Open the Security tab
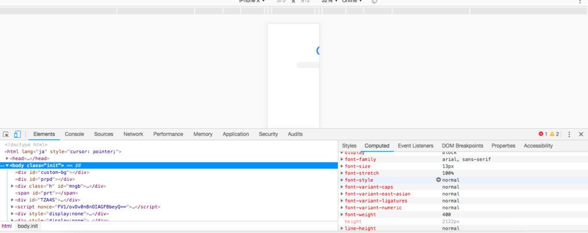Image resolution: width=588 pixels, height=233 pixels. click(x=268, y=134)
